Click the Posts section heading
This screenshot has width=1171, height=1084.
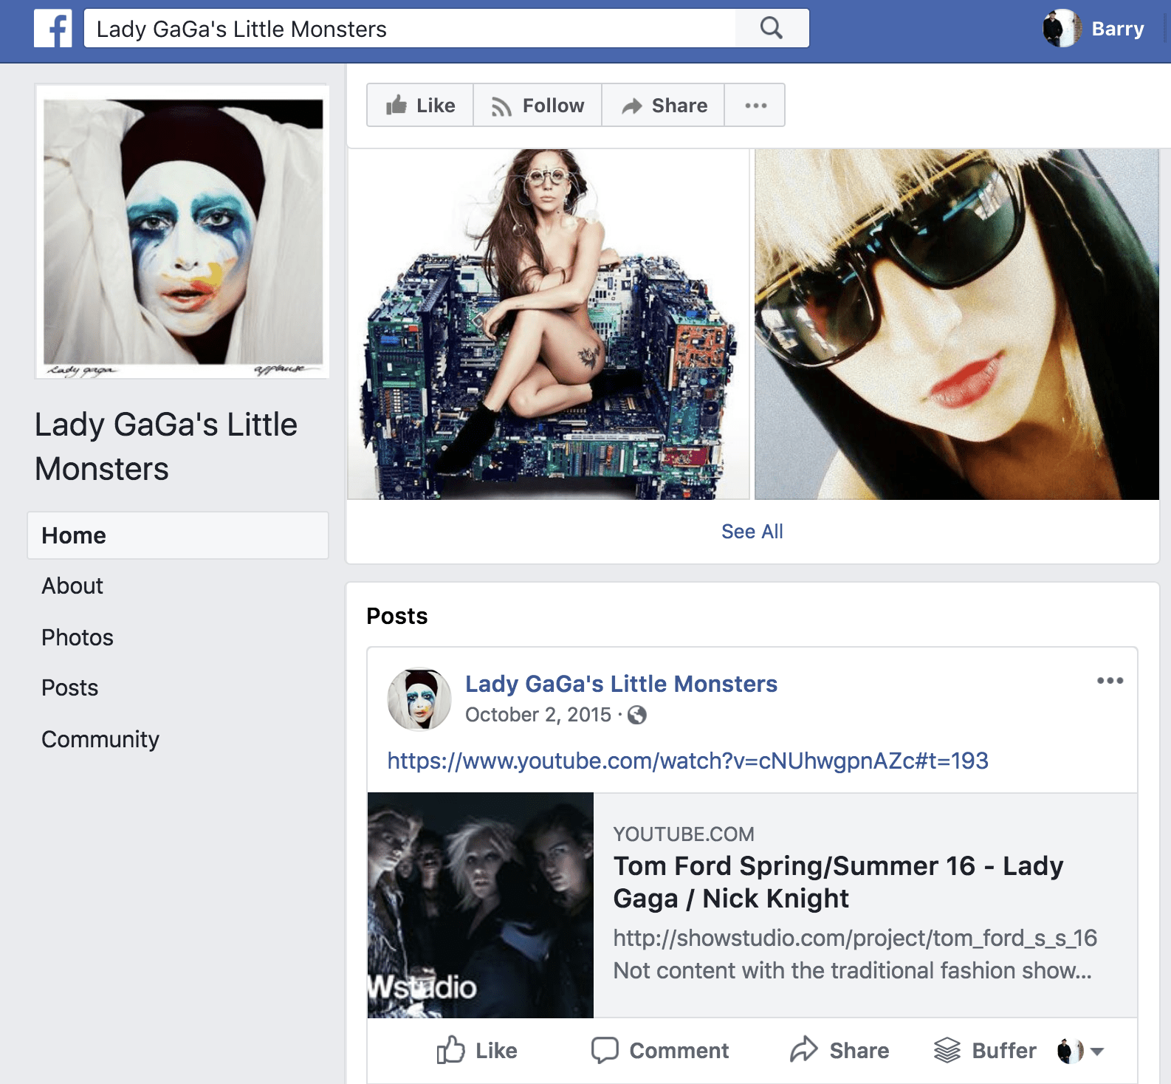(397, 616)
